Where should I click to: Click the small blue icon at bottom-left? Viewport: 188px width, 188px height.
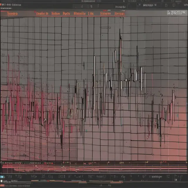click(2, 177)
